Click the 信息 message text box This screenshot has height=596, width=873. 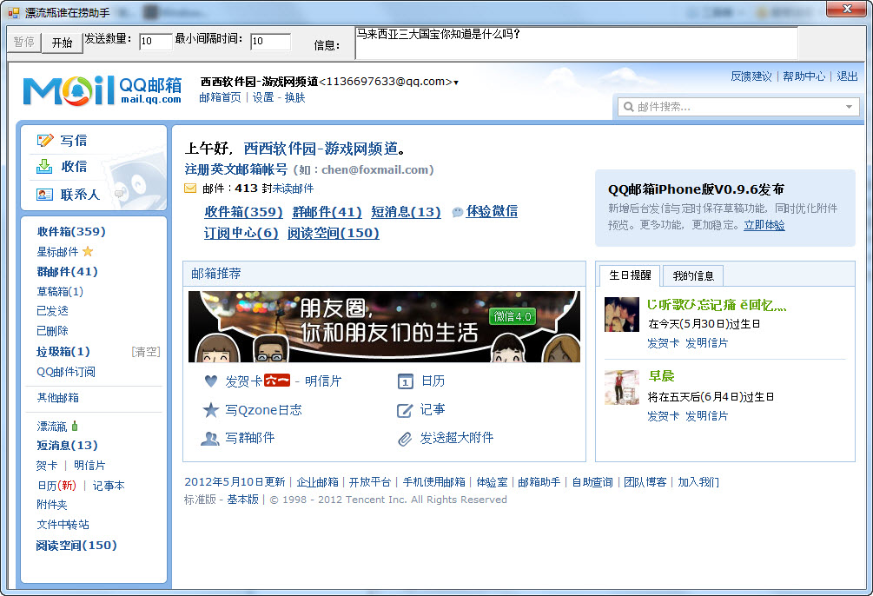click(x=576, y=43)
